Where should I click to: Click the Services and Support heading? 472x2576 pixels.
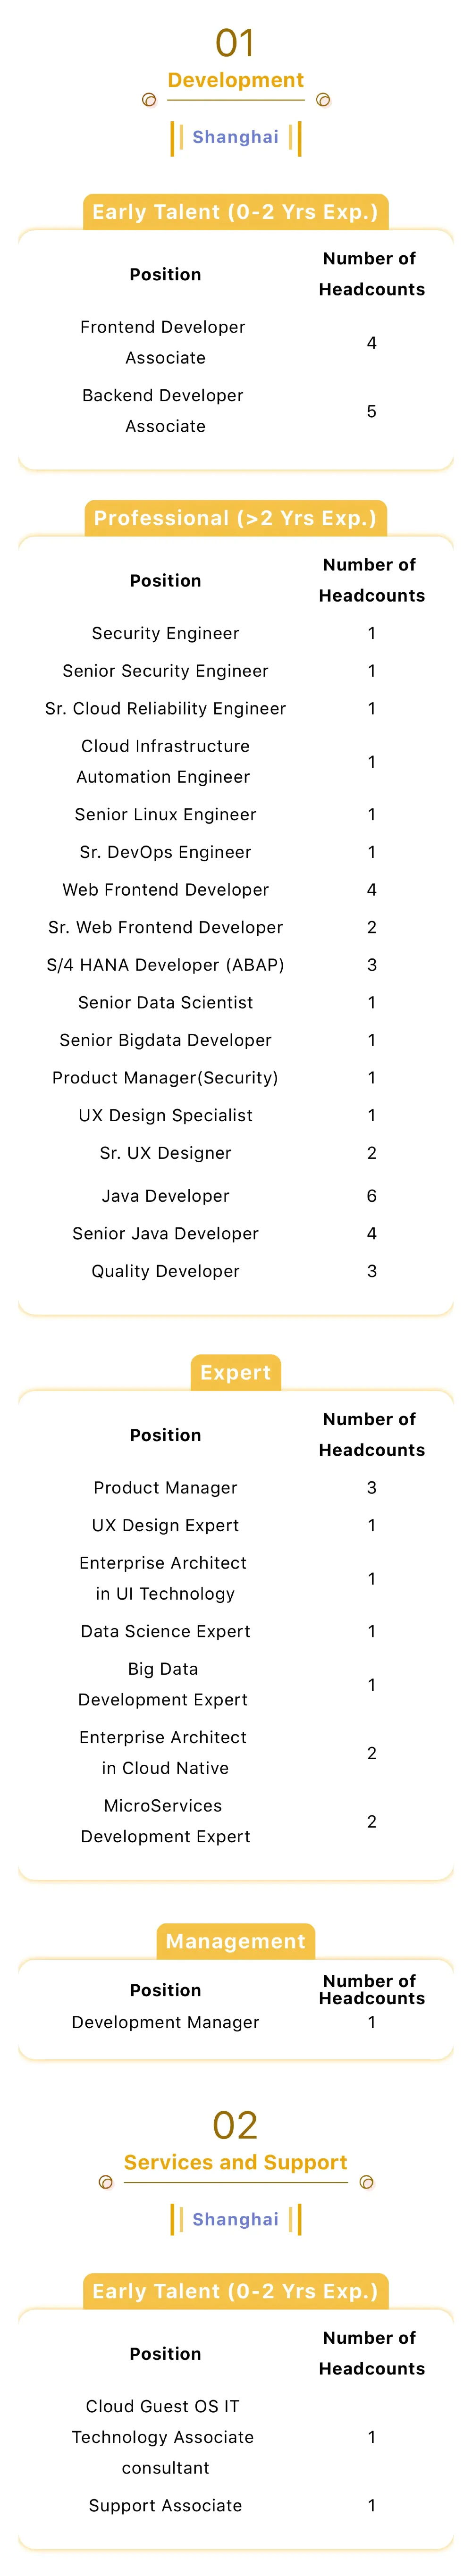click(x=236, y=2162)
